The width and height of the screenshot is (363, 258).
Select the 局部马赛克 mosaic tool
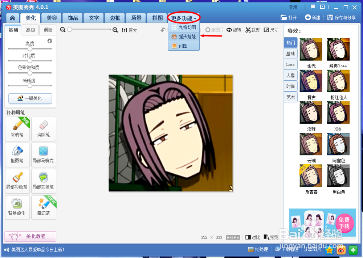tap(44, 155)
